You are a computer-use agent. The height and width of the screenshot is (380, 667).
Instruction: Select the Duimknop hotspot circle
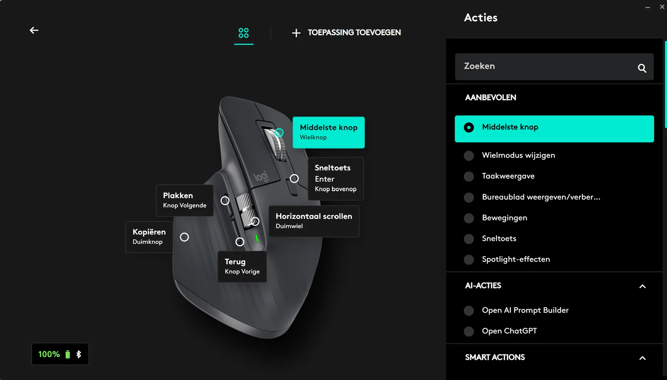click(x=184, y=237)
